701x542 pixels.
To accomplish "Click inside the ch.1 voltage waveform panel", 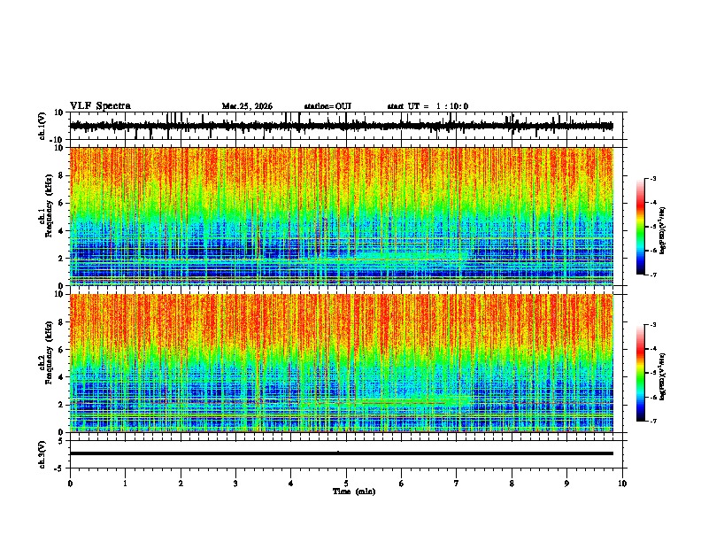I will pos(348,126).
